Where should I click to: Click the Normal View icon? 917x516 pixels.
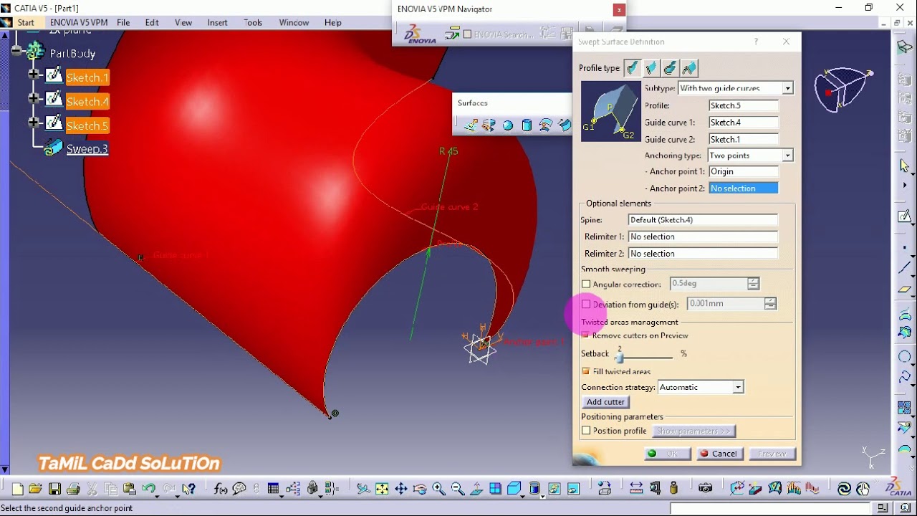476,489
